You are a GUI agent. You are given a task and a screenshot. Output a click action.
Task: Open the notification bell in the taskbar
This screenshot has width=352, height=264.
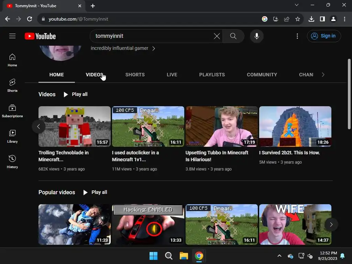pyautogui.click(x=343, y=256)
